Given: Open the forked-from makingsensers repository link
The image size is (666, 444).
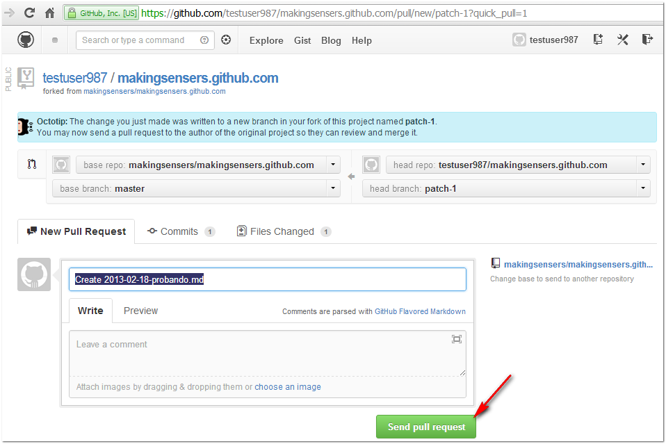Looking at the screenshot, I should pos(154,91).
